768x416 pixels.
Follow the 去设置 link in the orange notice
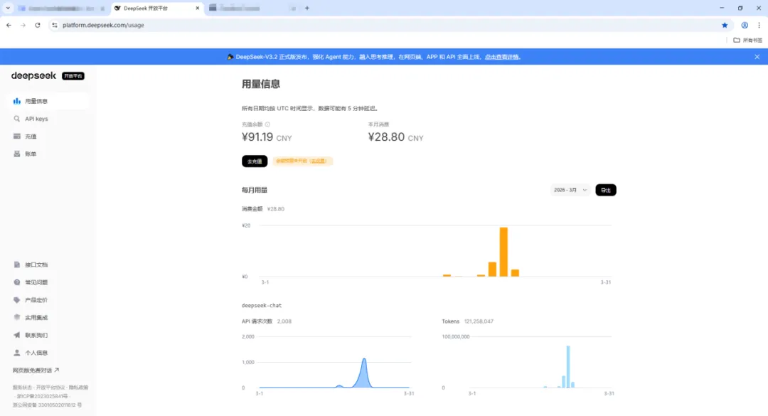tap(319, 161)
